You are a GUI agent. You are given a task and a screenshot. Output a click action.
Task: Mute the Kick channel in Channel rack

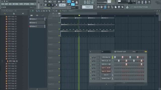pos(91,75)
